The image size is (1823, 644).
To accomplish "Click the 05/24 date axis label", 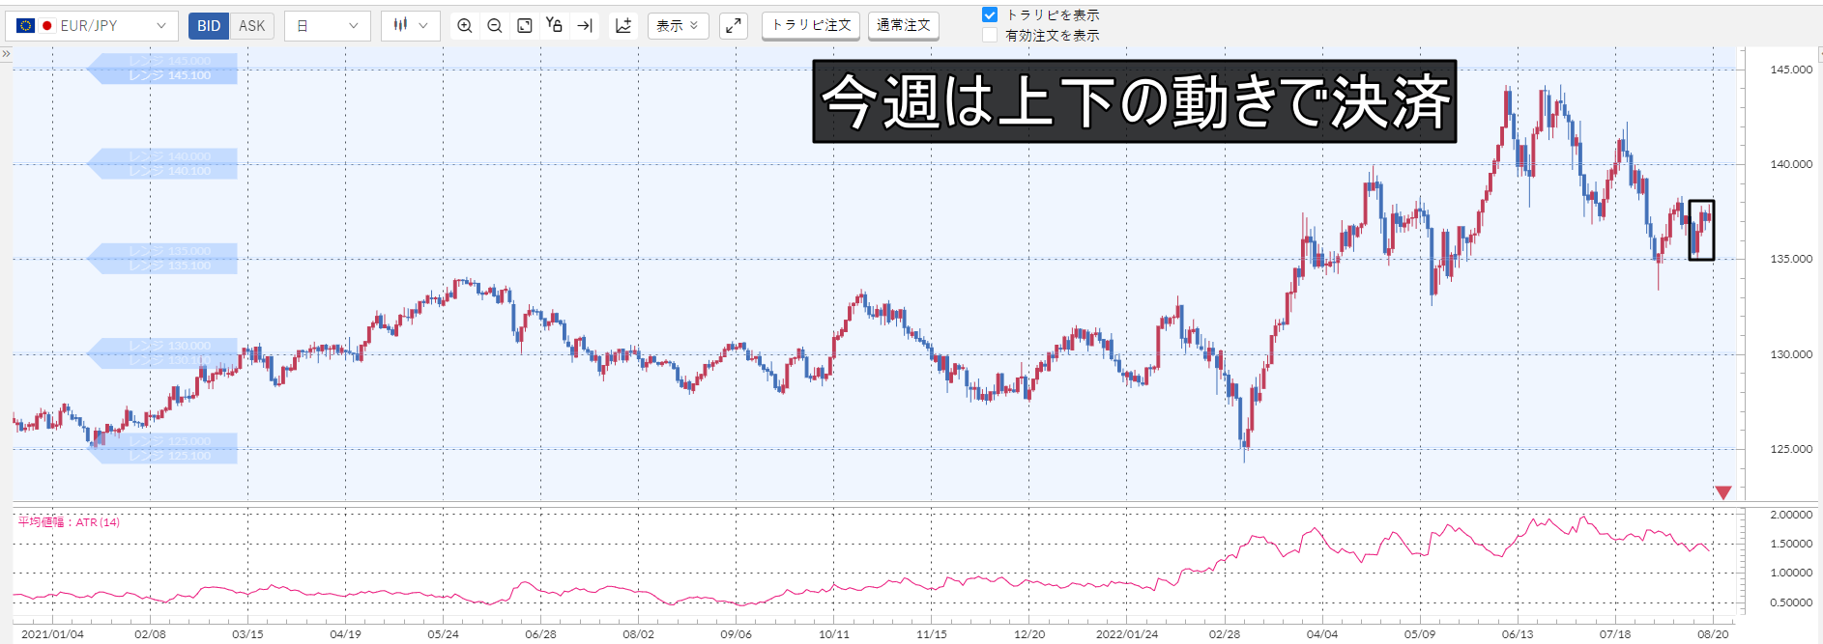I will click(x=443, y=634).
